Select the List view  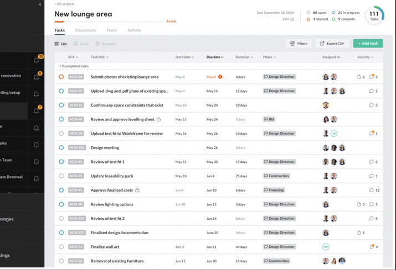point(60,44)
